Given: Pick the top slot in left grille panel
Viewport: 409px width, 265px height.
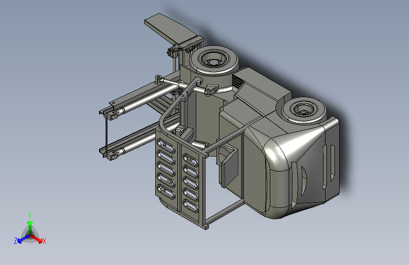Looking at the screenshot, I should [166, 146].
